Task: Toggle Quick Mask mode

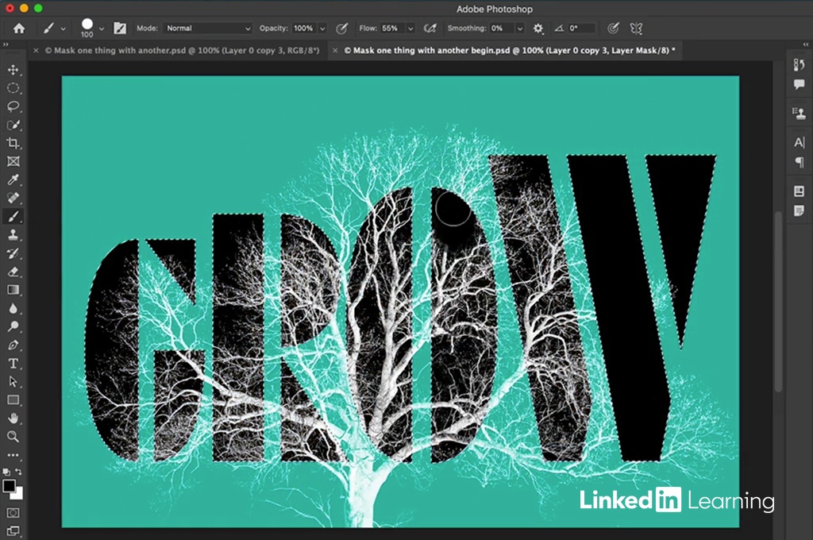Action: coord(13,513)
